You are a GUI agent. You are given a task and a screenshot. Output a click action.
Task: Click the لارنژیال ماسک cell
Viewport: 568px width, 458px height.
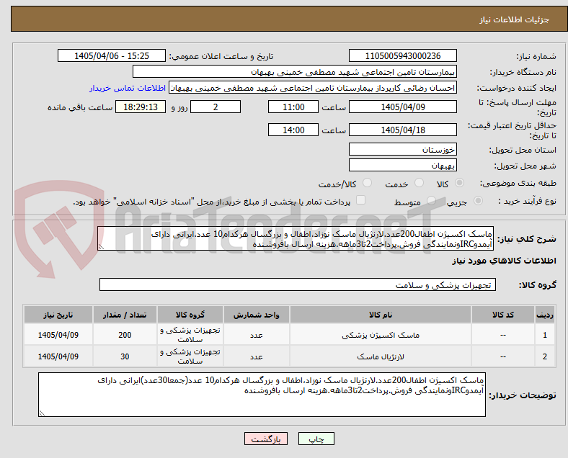point(381,356)
